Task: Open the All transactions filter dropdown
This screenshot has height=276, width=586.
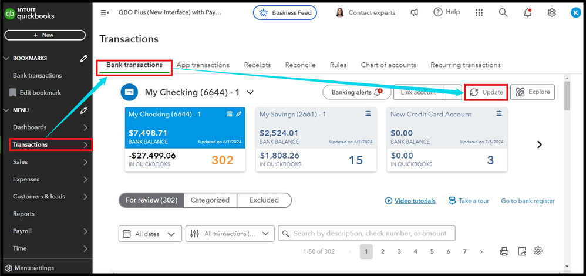Action: point(230,234)
